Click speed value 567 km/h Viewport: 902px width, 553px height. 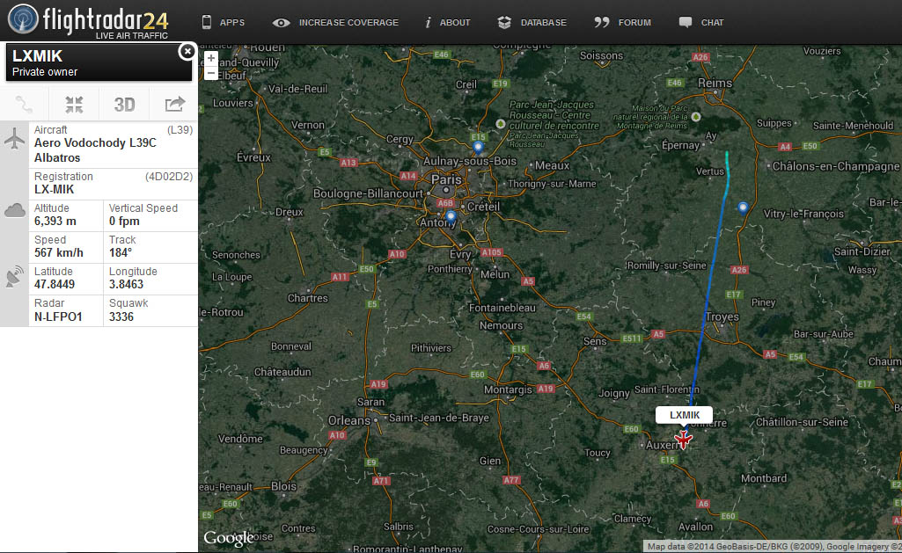(x=59, y=252)
